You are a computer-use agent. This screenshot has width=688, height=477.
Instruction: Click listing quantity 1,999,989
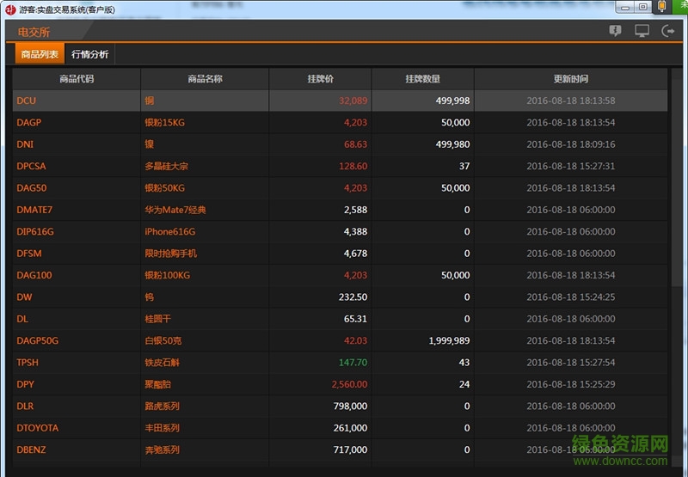pos(449,340)
